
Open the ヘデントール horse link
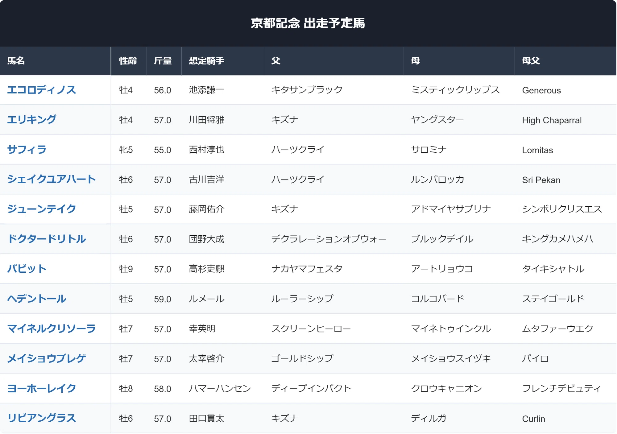pos(37,299)
